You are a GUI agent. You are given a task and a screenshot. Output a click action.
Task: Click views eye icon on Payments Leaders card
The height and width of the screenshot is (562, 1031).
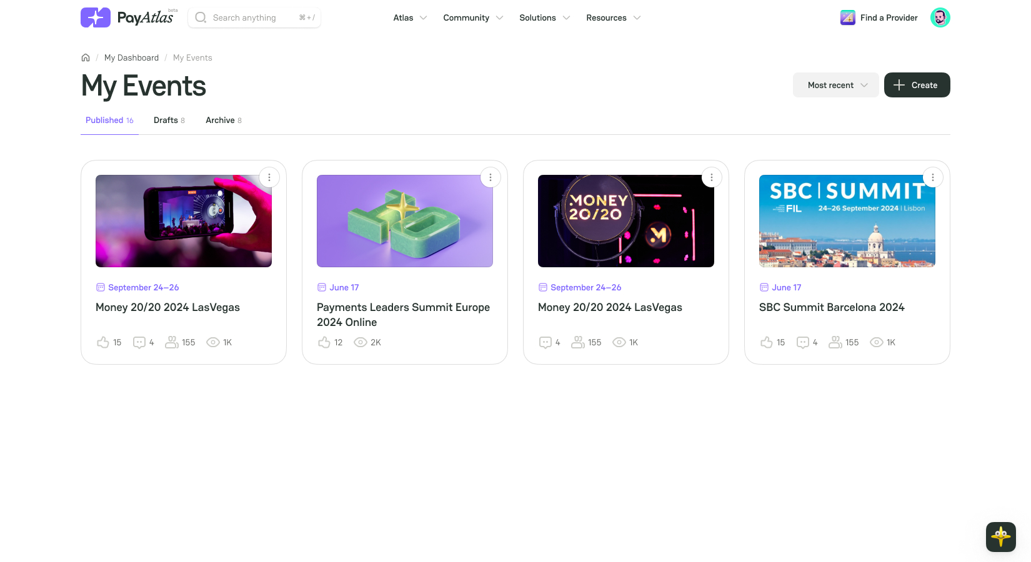[360, 342]
